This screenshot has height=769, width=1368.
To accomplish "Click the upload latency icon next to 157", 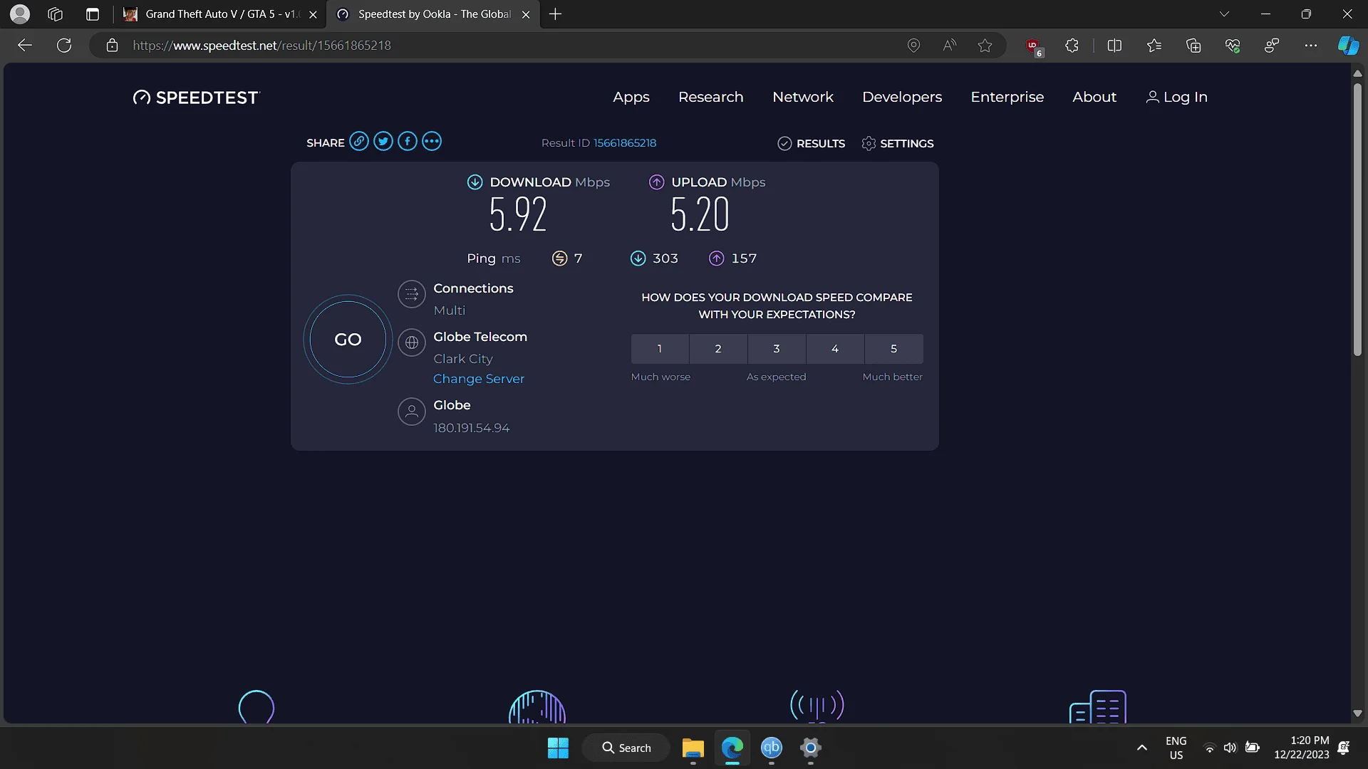I will [716, 258].
